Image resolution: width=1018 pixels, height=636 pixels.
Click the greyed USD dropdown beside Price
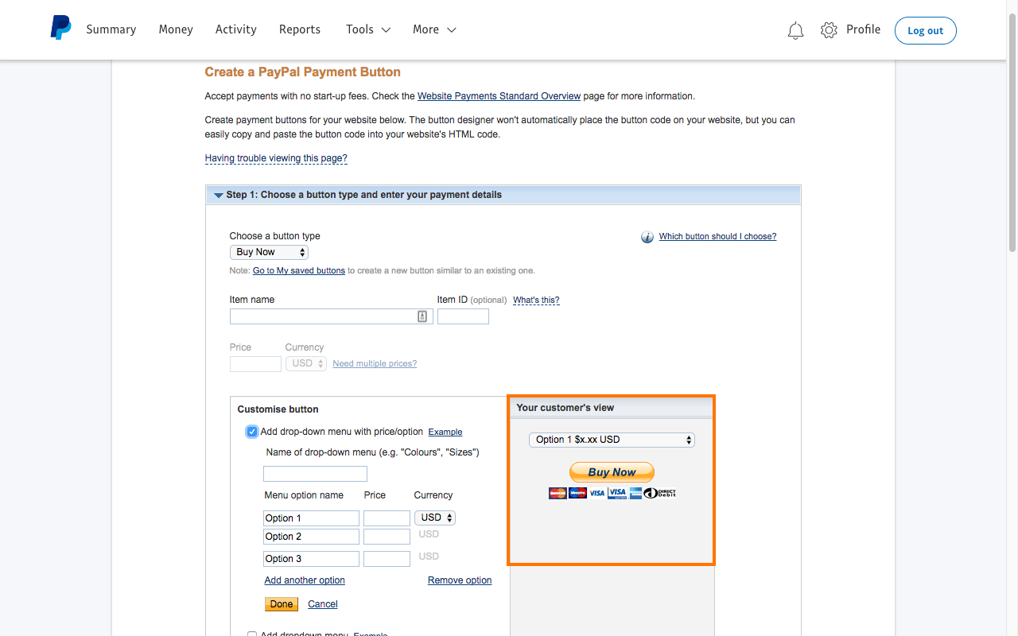point(306,363)
